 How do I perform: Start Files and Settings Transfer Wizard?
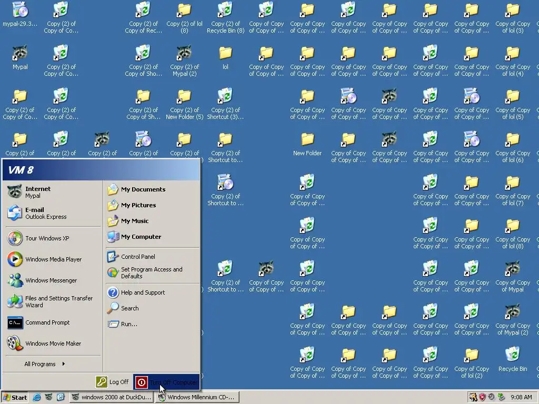tap(53, 301)
